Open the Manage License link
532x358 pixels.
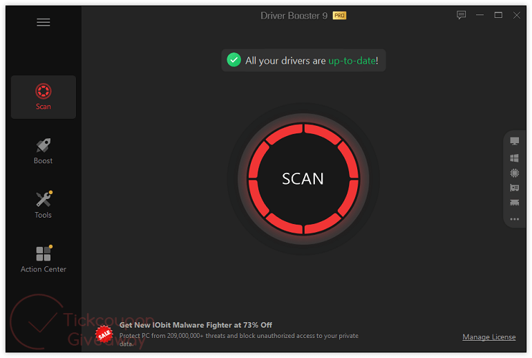pyautogui.click(x=489, y=337)
